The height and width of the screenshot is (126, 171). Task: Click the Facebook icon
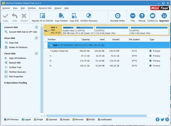[157, 120]
